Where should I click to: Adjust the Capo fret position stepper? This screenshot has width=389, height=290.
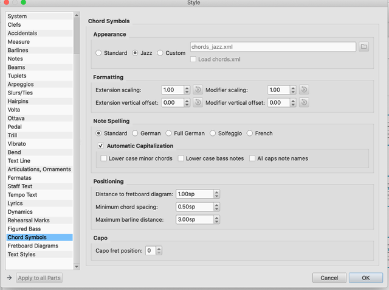click(x=159, y=250)
